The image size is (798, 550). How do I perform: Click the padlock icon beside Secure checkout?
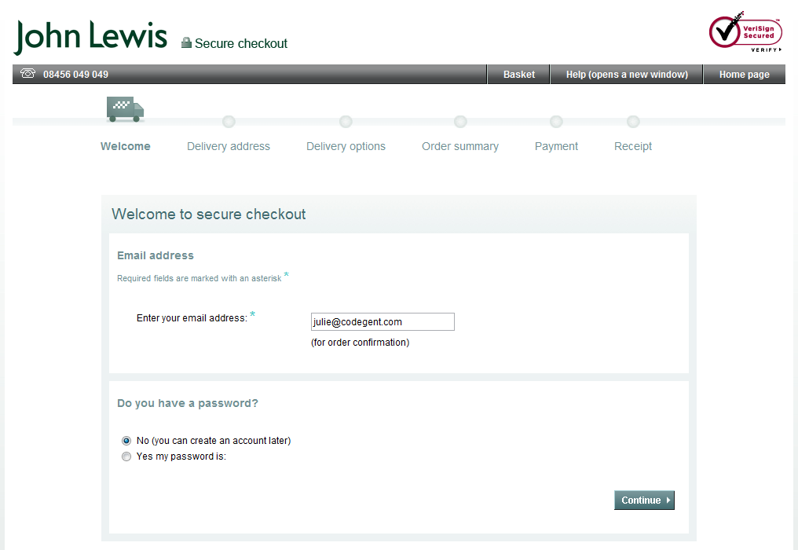186,42
